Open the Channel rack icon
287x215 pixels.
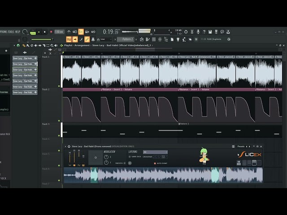(x=154, y=39)
